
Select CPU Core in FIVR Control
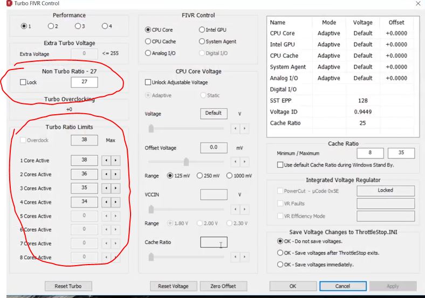click(x=148, y=30)
